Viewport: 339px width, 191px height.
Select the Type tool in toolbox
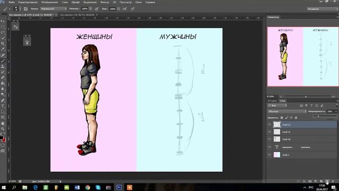pos(3,106)
